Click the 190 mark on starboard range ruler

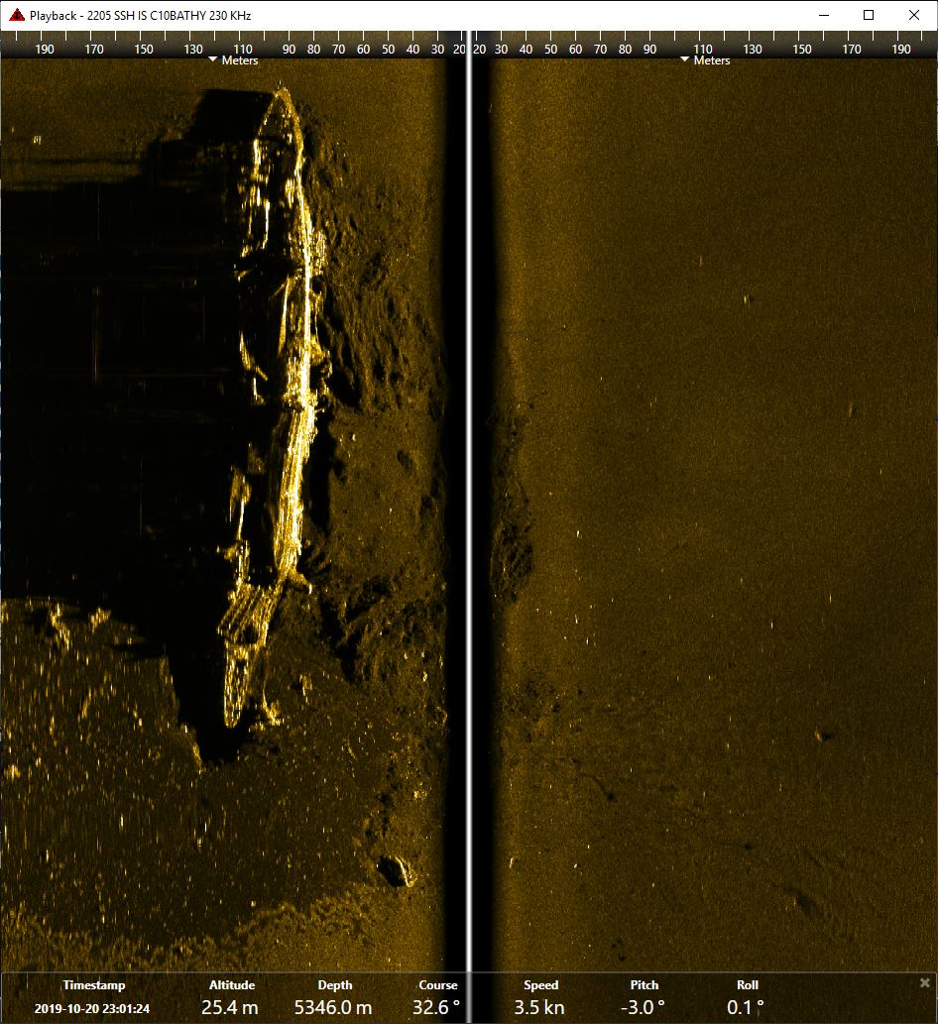coord(901,49)
